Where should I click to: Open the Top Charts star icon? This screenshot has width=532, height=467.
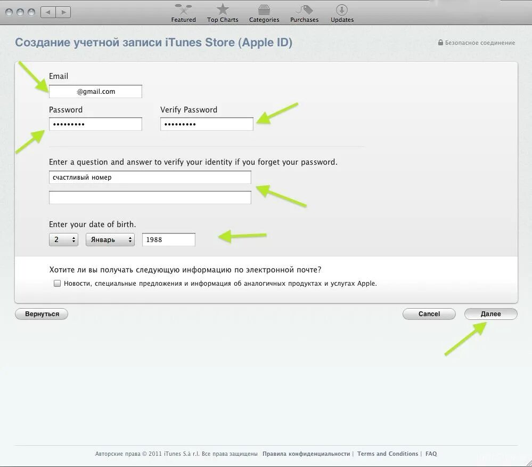click(223, 10)
